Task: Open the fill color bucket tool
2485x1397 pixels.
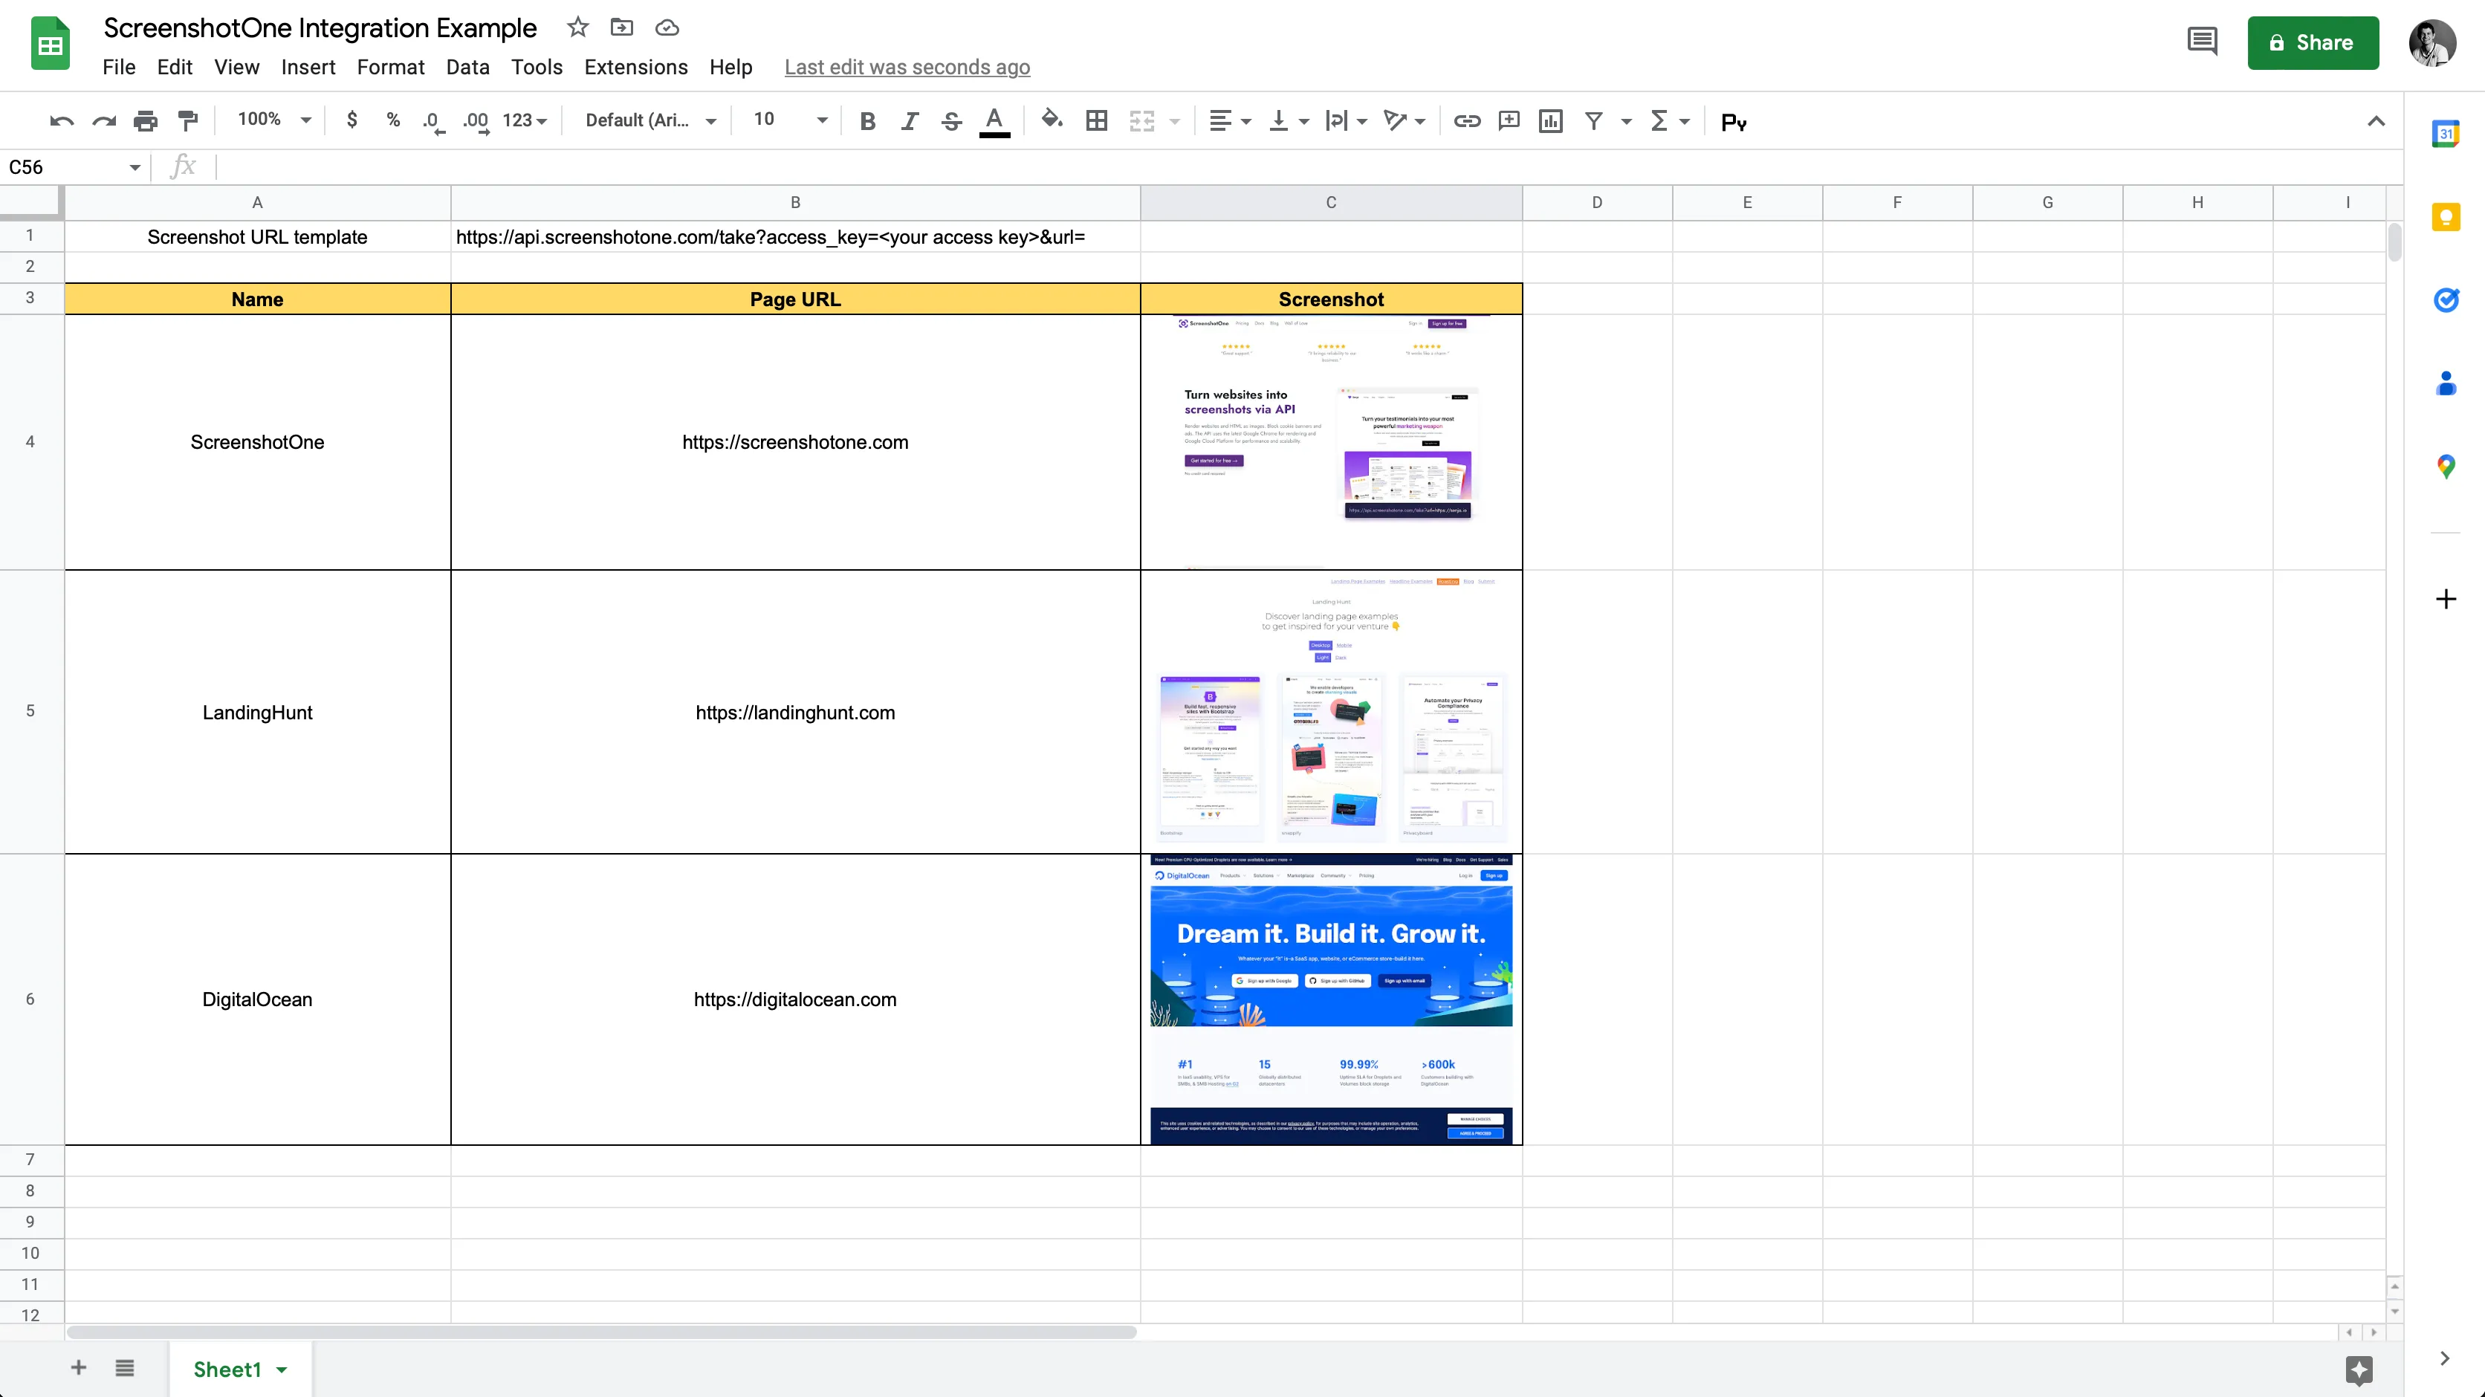Action: click(1052, 120)
